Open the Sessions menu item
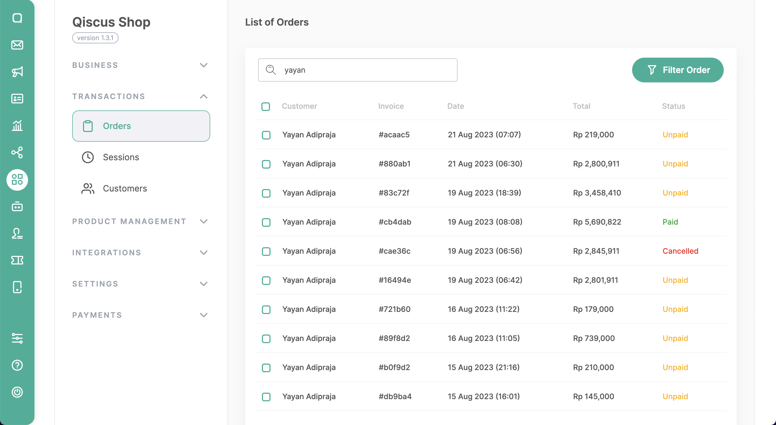 click(x=121, y=157)
